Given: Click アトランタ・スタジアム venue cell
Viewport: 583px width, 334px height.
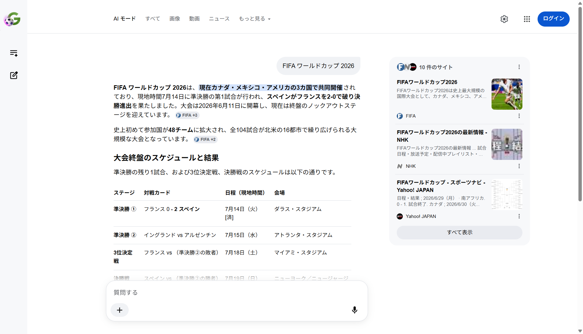Looking at the screenshot, I should pos(303,235).
